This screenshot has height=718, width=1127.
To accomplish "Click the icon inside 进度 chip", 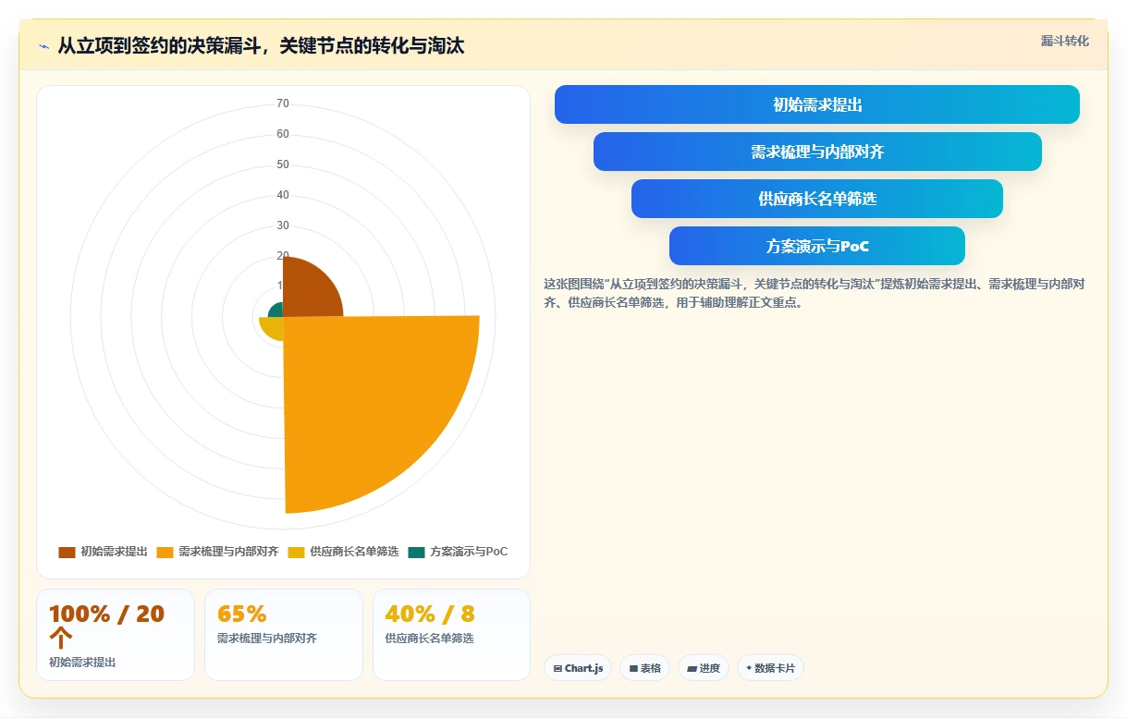I will tap(692, 668).
